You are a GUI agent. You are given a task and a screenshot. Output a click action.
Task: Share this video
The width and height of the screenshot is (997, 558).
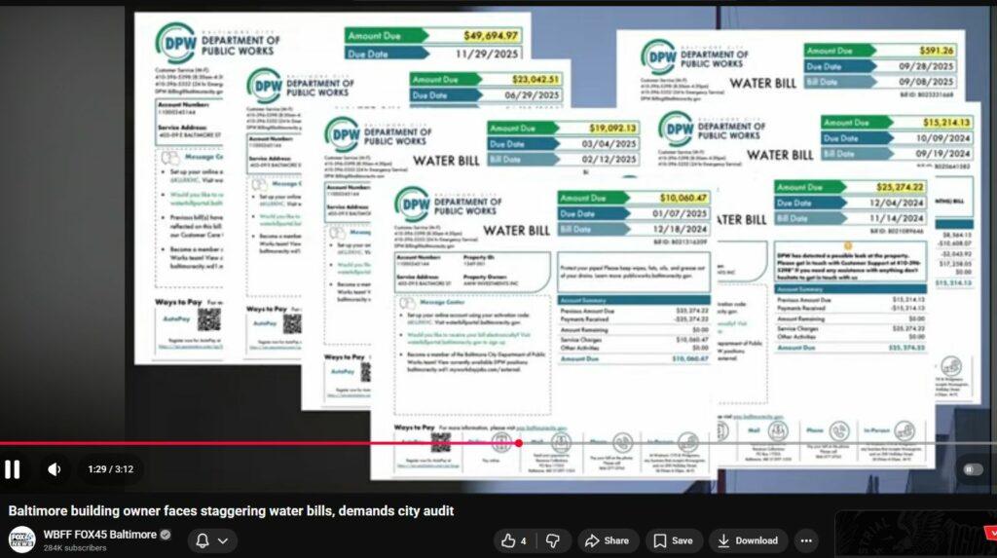pos(606,540)
